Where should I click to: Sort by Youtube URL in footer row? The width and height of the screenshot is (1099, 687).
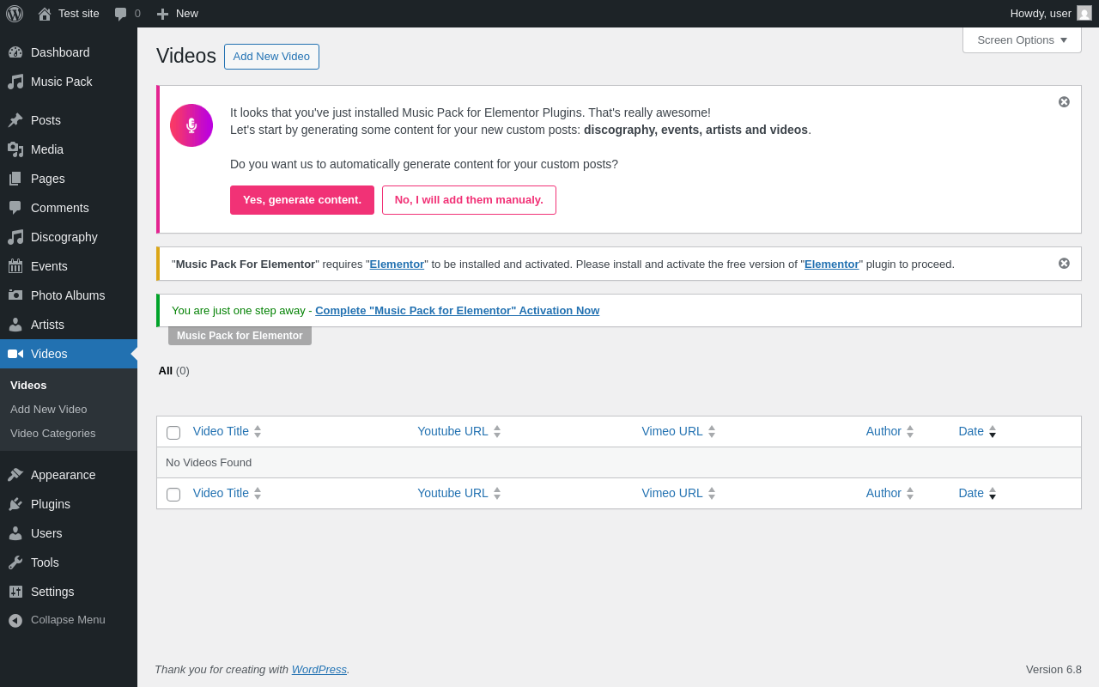(458, 493)
